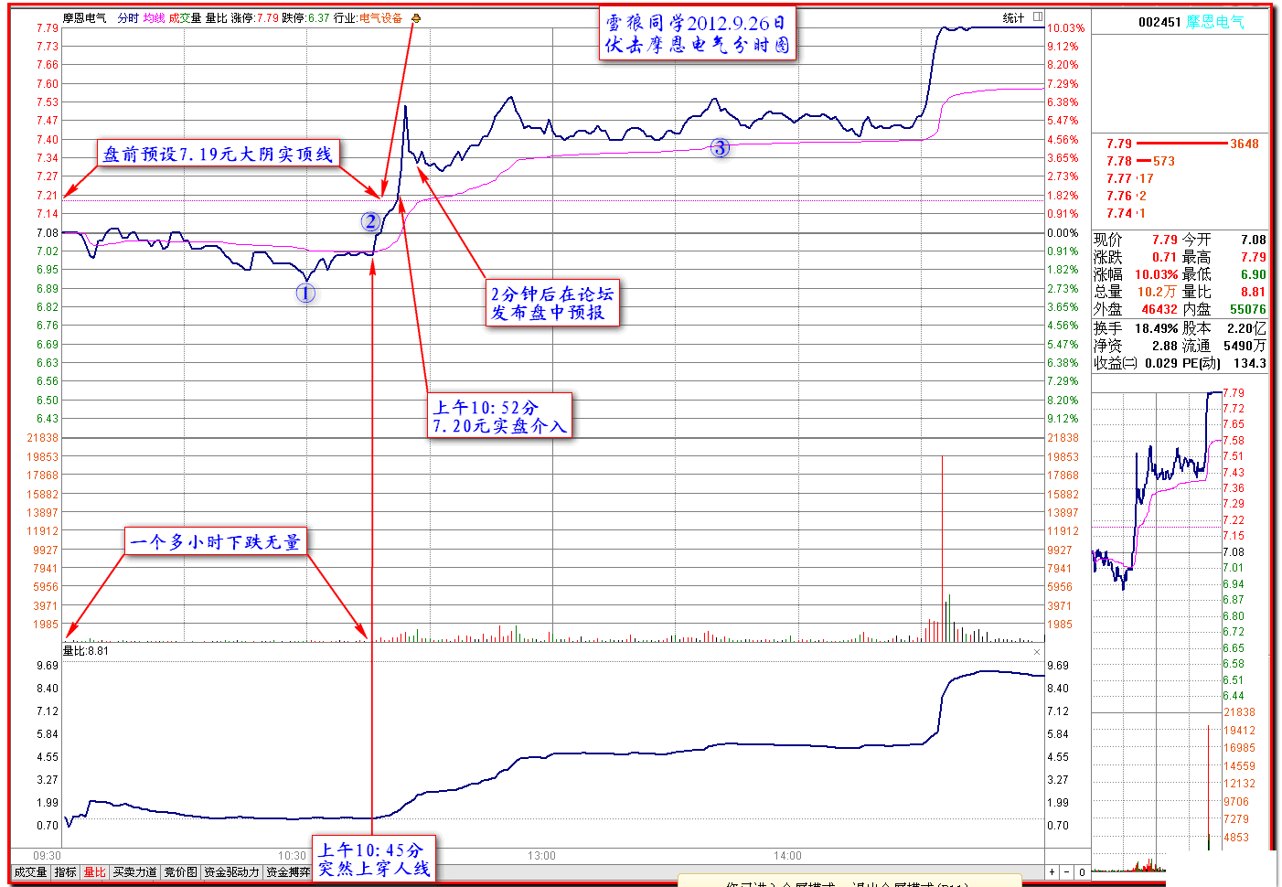Click the long red volume bar for 7.79

tap(1181, 144)
